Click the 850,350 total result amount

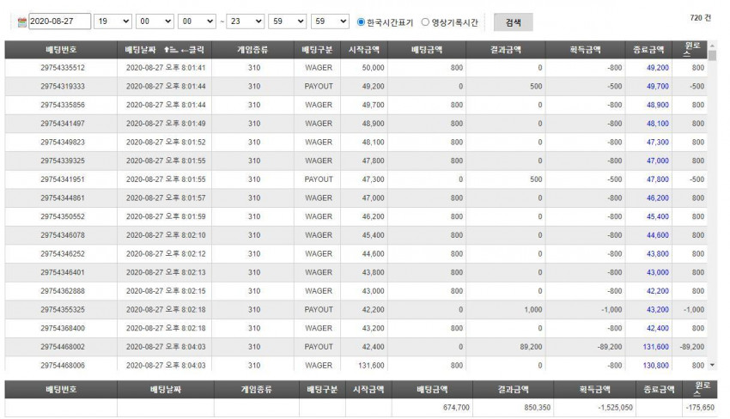point(537,407)
